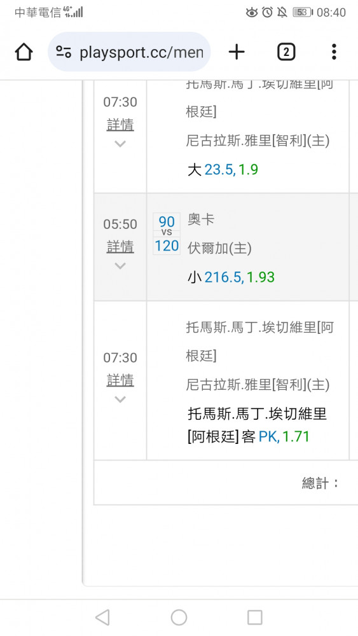Open 詳情 link for the 05:50 game
Screen dimensions: 358x636
(120, 246)
